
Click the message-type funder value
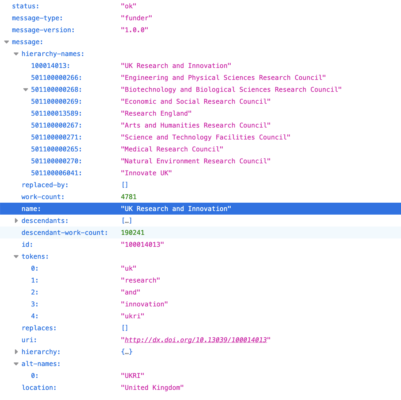tap(136, 18)
